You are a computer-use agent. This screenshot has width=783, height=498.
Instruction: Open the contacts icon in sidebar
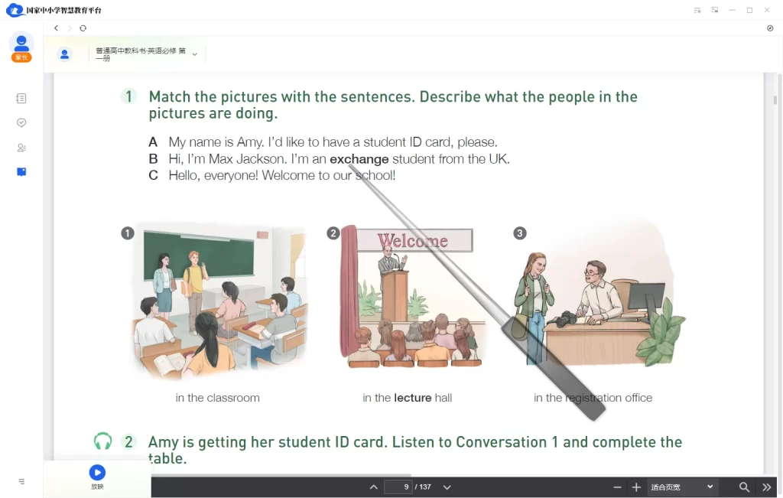21,148
